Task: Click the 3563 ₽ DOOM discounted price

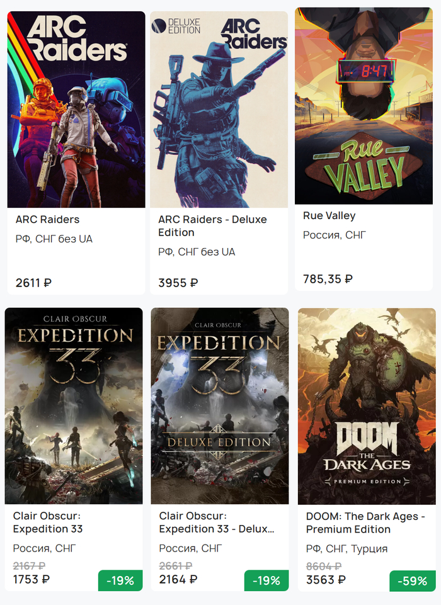Action: point(326,580)
